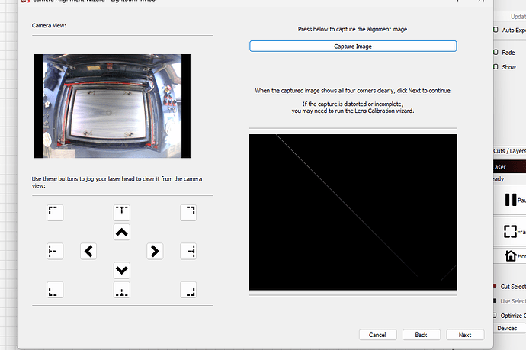Jog laser to left-center edge
Image resolution: width=526 pixels, height=350 pixels.
click(x=55, y=251)
